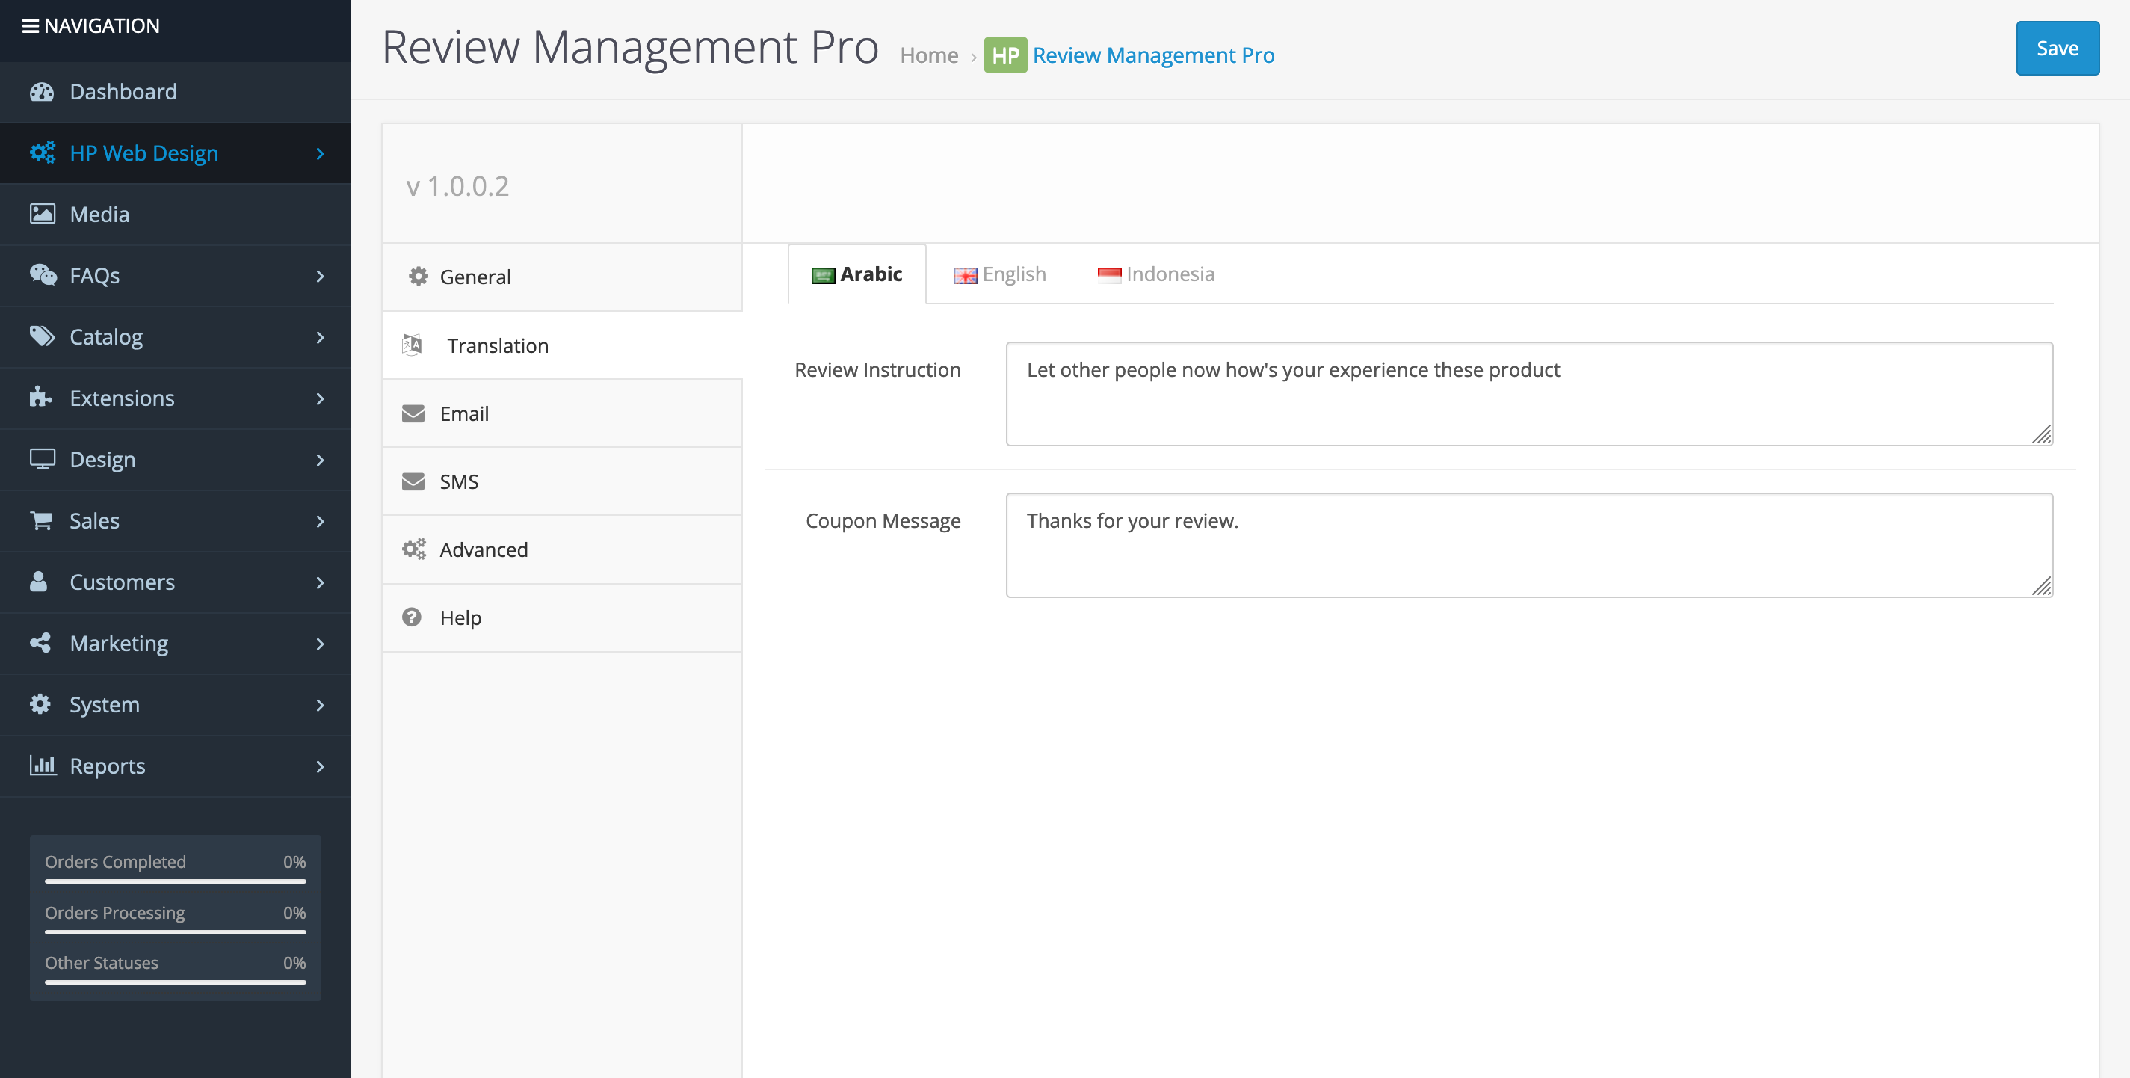Click the Dashboard palette icon

(42, 92)
